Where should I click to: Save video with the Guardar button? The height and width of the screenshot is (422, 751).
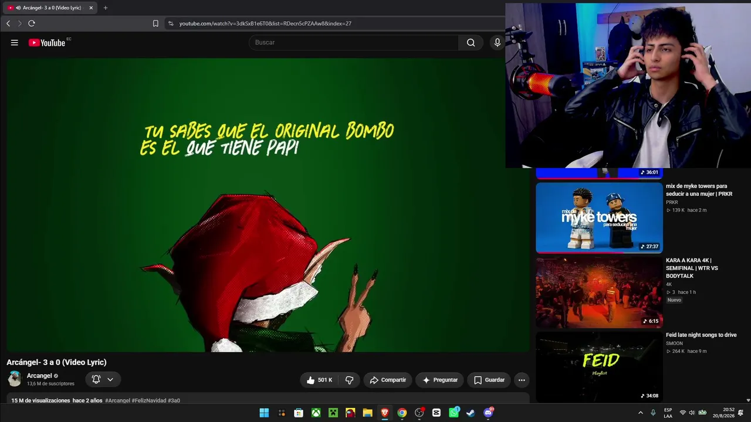click(489, 380)
